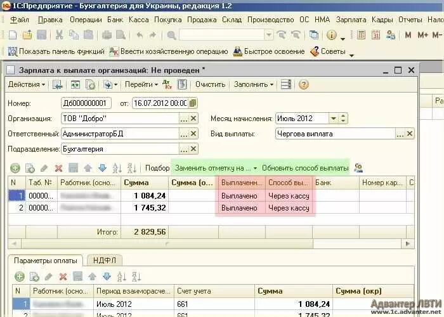Click the New document icon in main toolbar
This screenshot has height=317, width=444.
13,35
